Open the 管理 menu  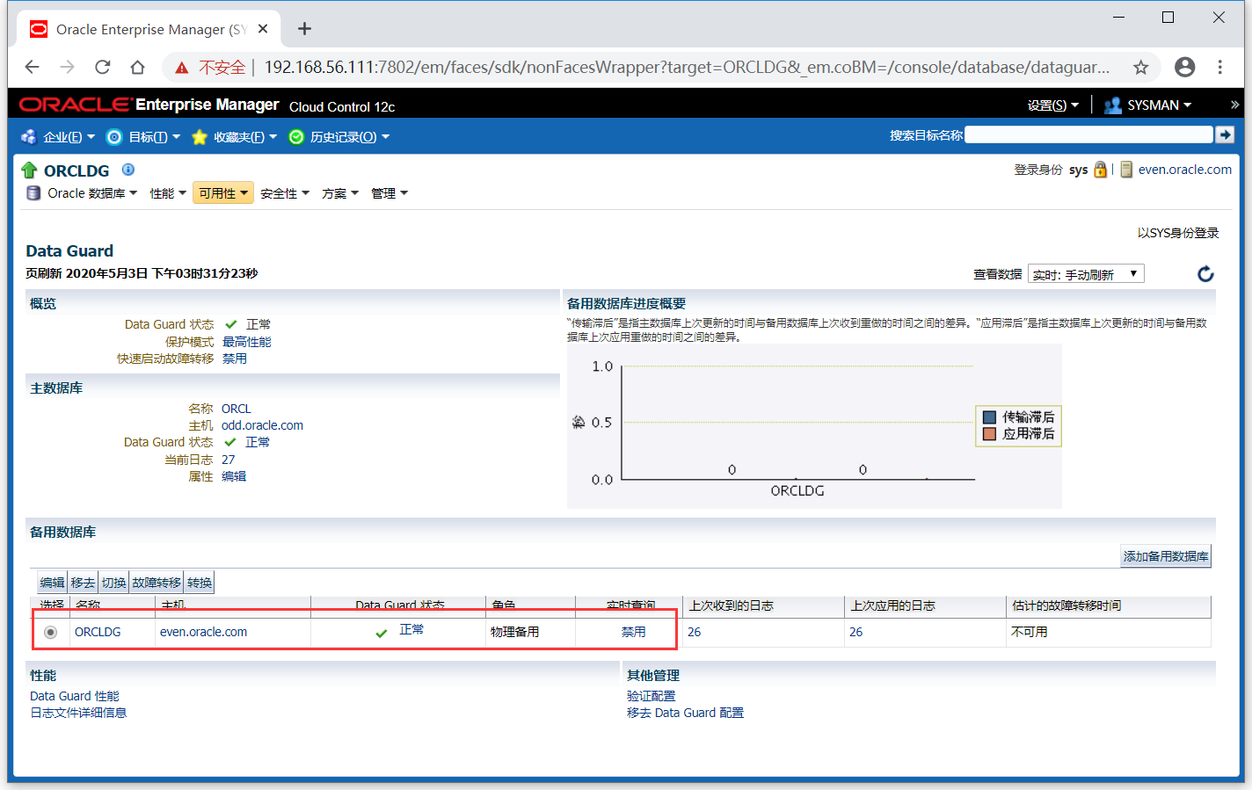[x=389, y=193]
